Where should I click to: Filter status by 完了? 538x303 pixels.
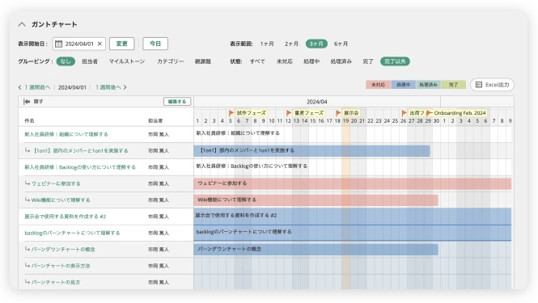(x=368, y=61)
